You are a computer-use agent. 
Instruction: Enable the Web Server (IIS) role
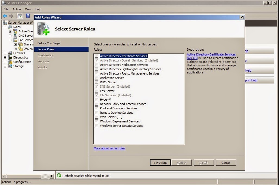tap(97, 117)
